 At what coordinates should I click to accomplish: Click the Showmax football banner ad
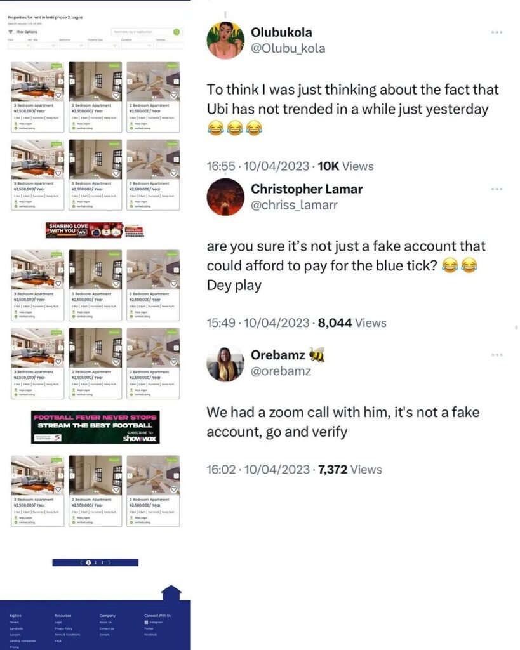[x=95, y=427]
